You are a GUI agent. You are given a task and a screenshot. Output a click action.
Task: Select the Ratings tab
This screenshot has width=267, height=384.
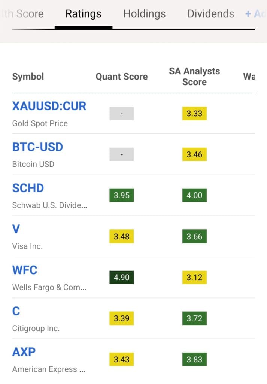[x=83, y=13]
